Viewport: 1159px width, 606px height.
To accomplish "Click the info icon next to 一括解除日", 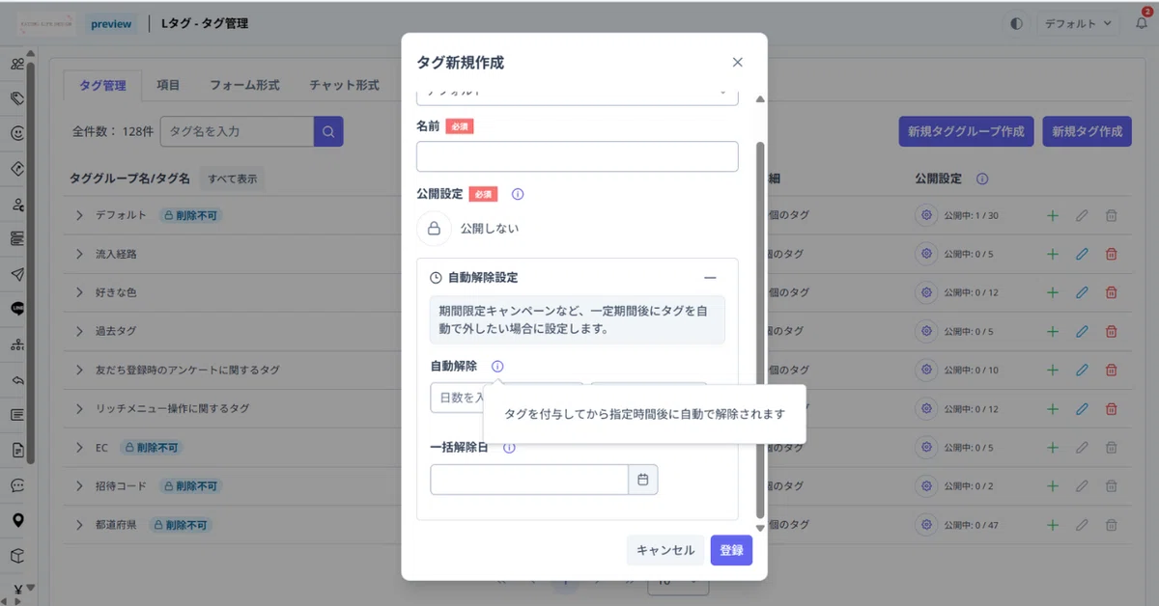I will pyautogui.click(x=509, y=448).
